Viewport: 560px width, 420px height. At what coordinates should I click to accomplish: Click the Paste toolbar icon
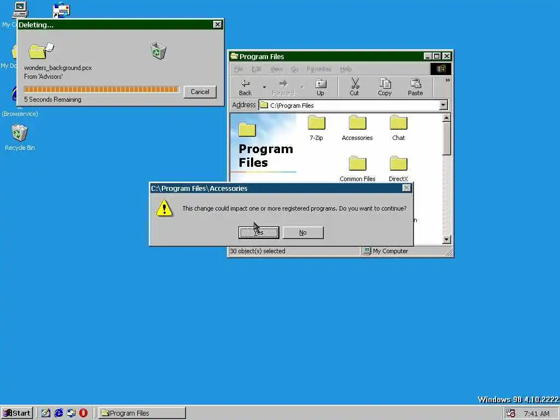pyautogui.click(x=416, y=87)
